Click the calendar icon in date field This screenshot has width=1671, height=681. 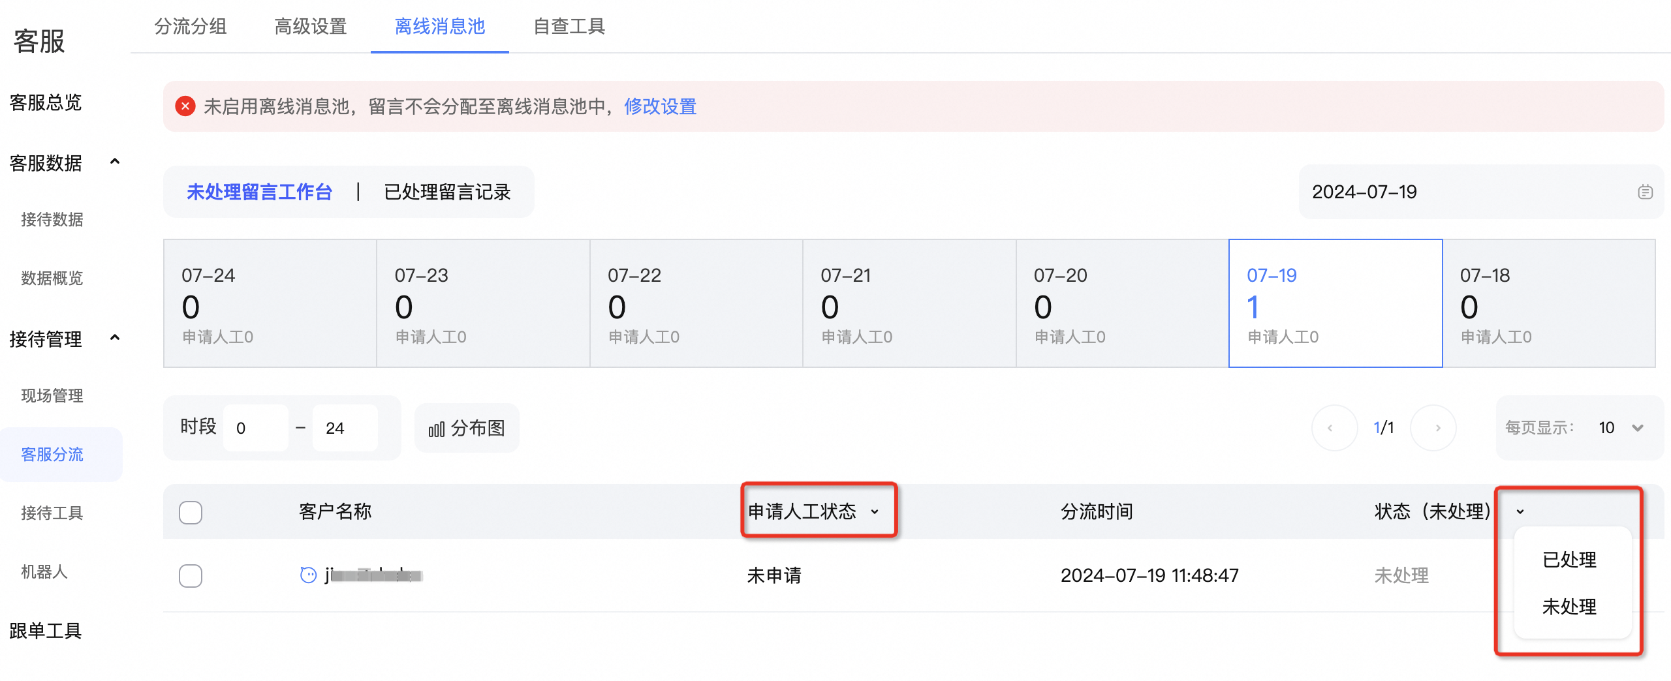(x=1645, y=192)
